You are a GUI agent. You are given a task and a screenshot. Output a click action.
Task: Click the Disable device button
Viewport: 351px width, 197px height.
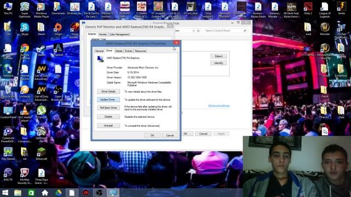point(109,117)
